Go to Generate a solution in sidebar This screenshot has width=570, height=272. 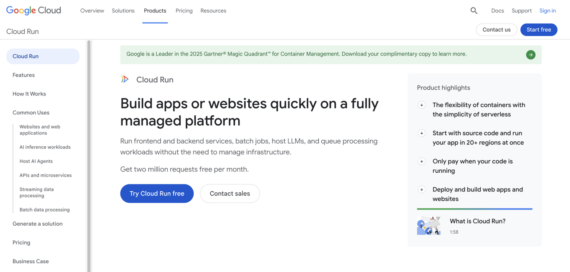pos(38,224)
